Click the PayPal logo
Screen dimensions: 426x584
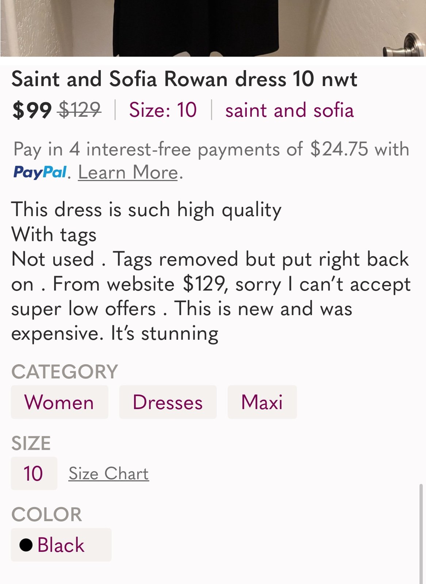pyautogui.click(x=40, y=172)
